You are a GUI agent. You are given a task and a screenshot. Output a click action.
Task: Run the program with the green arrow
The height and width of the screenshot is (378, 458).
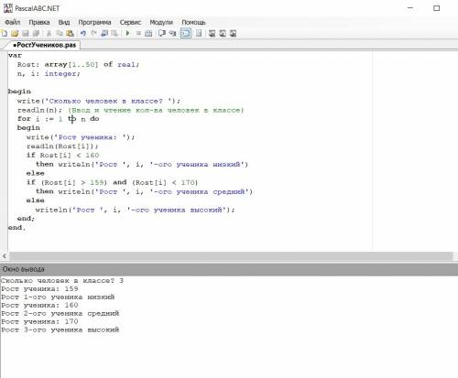pyautogui.click(x=127, y=33)
